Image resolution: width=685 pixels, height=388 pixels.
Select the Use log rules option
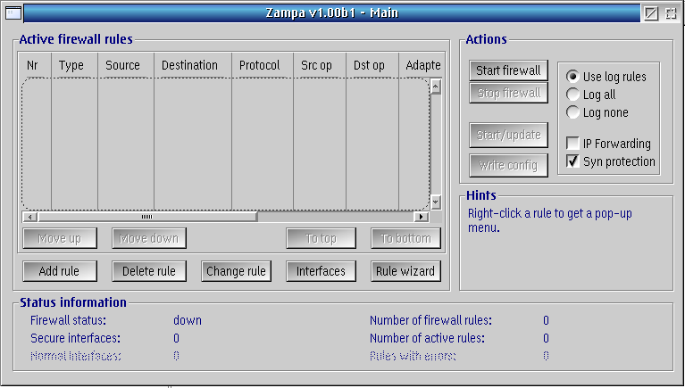(572, 77)
